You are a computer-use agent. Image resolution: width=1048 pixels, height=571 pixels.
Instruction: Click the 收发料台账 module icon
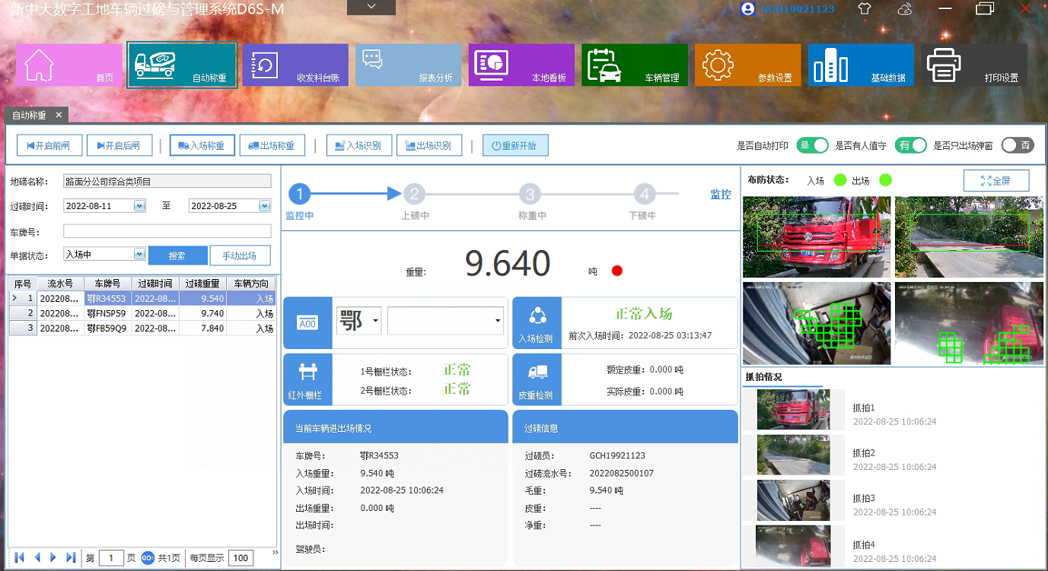(x=295, y=65)
